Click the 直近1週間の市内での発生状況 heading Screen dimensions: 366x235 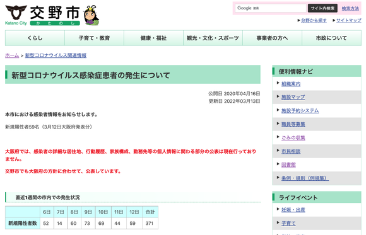[47, 197]
